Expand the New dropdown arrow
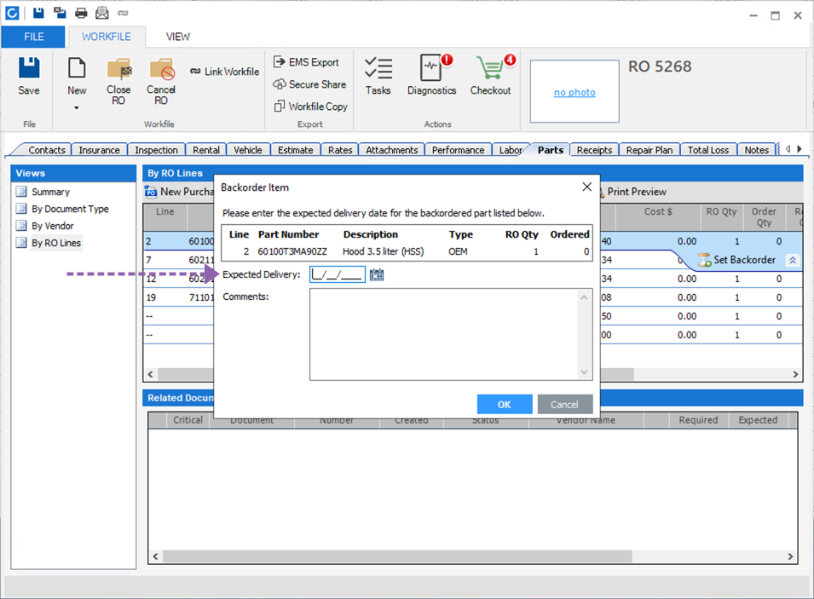This screenshot has width=814, height=599. pyautogui.click(x=77, y=108)
